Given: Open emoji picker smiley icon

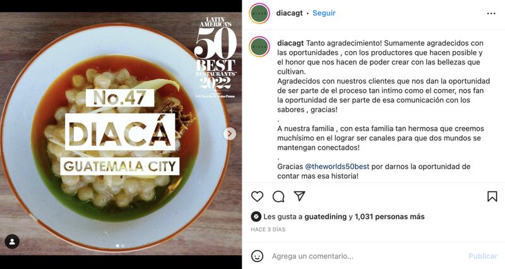Looking at the screenshot, I should (257, 256).
